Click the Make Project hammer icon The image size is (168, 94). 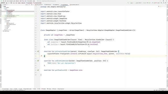point(128,3)
